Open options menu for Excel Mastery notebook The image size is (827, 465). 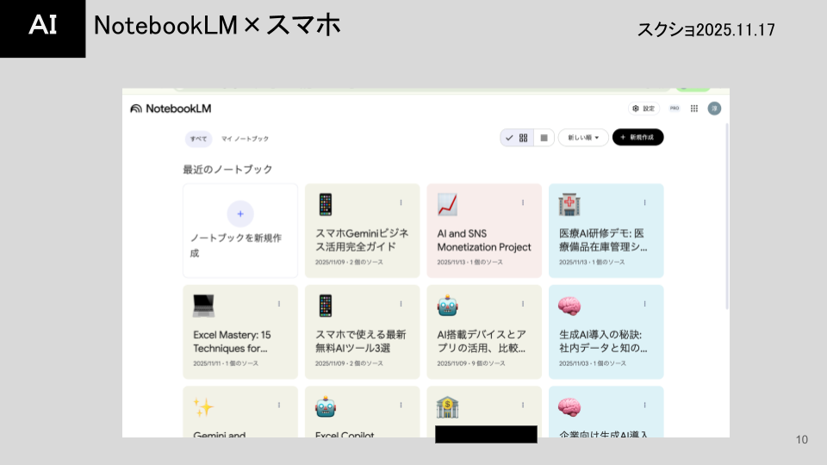(279, 304)
